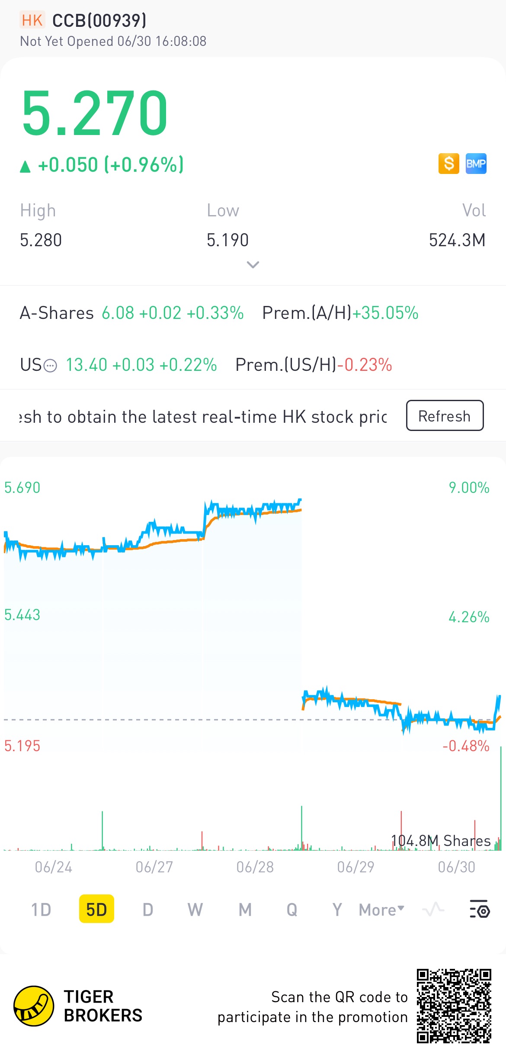
Task: Select the quarterly Q chart tab
Action: (x=292, y=910)
